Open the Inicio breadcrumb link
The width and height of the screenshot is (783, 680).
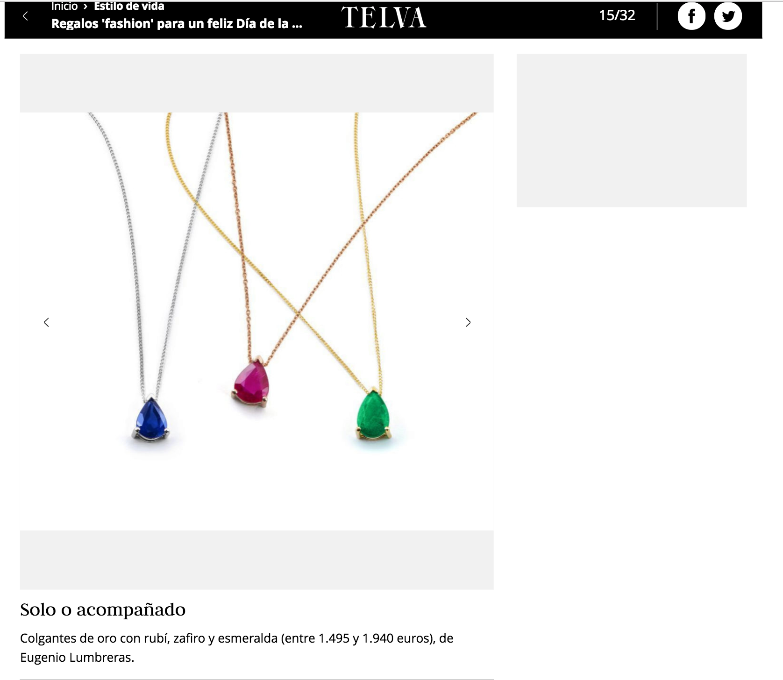click(64, 6)
